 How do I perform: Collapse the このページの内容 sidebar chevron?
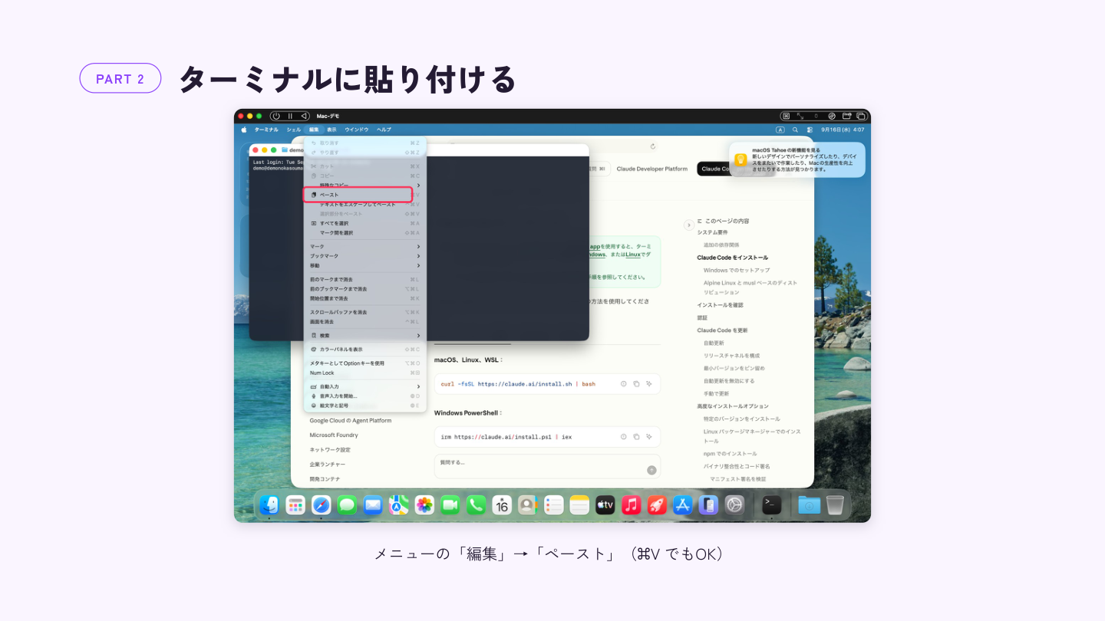688,225
